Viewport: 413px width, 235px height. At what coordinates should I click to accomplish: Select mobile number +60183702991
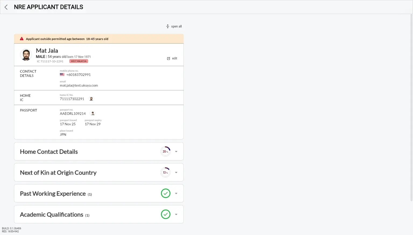point(79,75)
